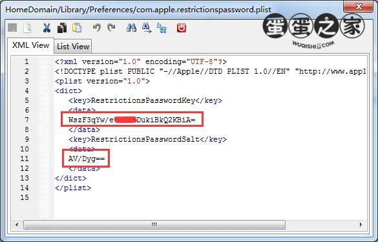The image size is (378, 242).
Task: Undo the last edit
Action: tap(97, 28)
